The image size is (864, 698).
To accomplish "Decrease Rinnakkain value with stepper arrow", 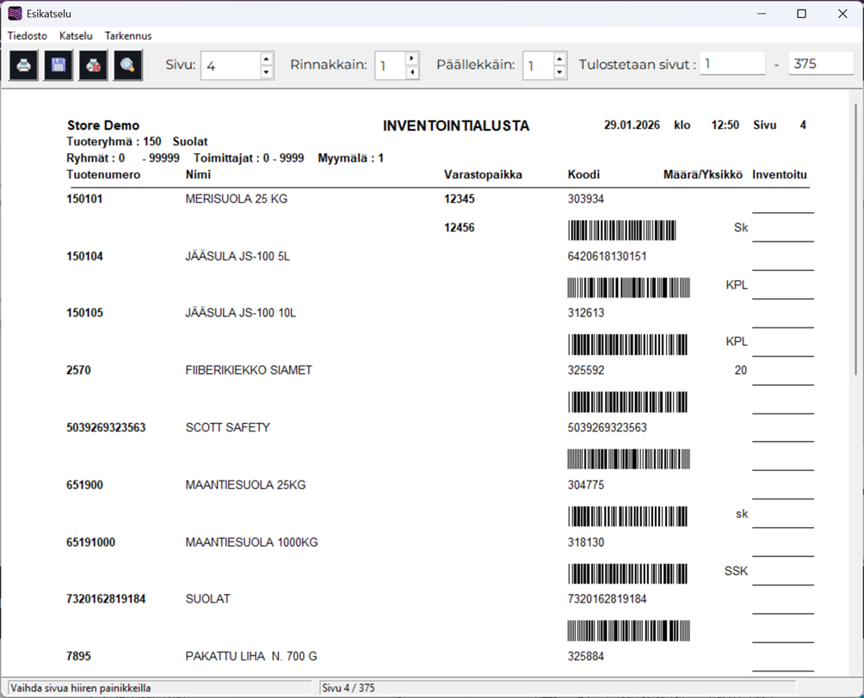I will point(412,72).
